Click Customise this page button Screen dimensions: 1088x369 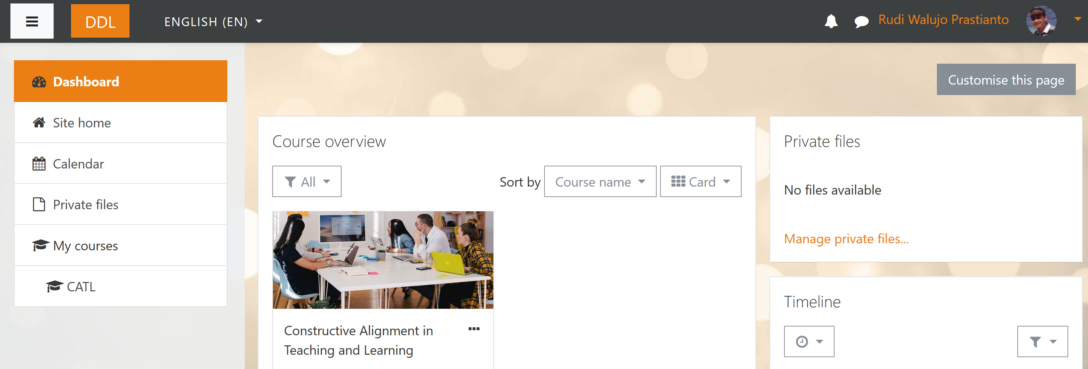tap(1005, 79)
